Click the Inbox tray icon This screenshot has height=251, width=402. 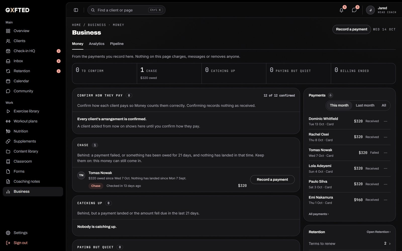click(x=8, y=61)
